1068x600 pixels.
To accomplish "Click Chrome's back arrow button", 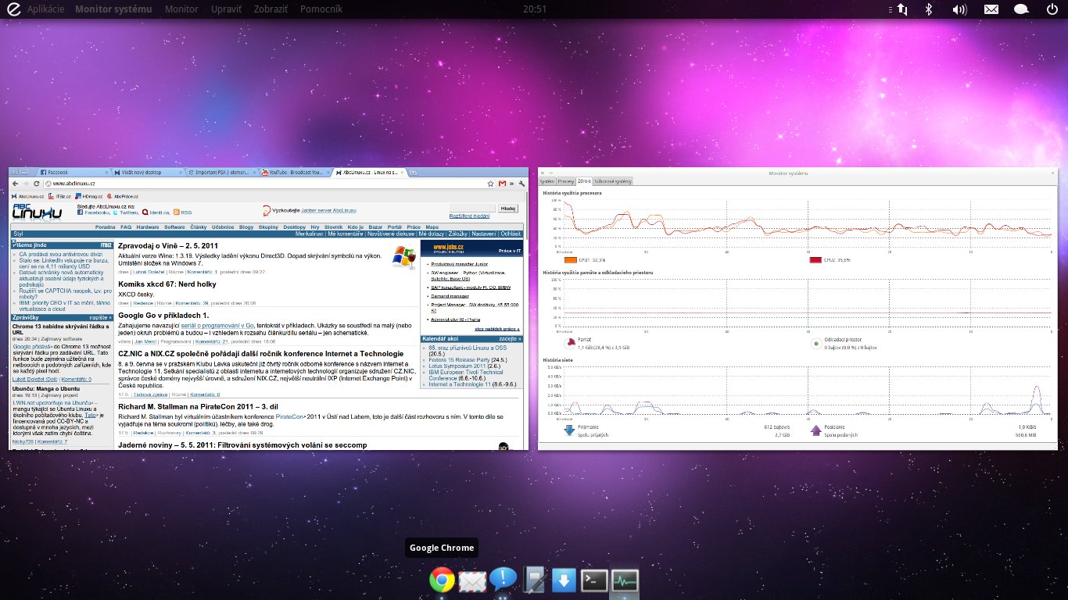I will [16, 183].
